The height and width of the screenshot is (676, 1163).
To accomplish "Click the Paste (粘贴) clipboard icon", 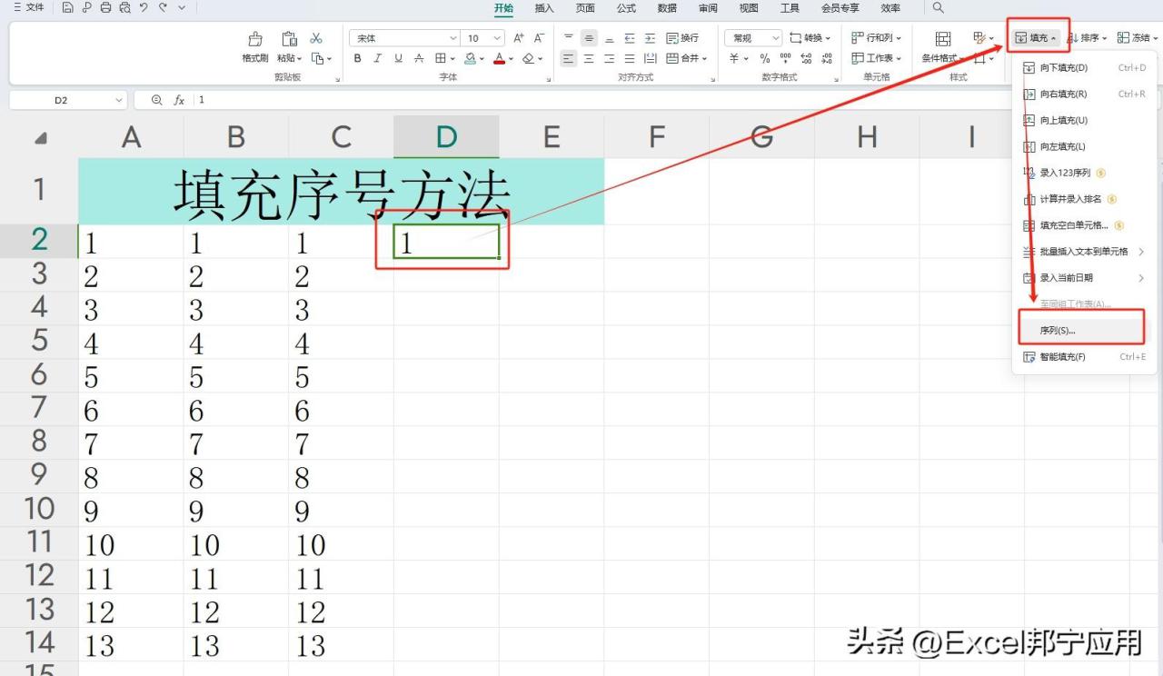I will pyautogui.click(x=289, y=38).
